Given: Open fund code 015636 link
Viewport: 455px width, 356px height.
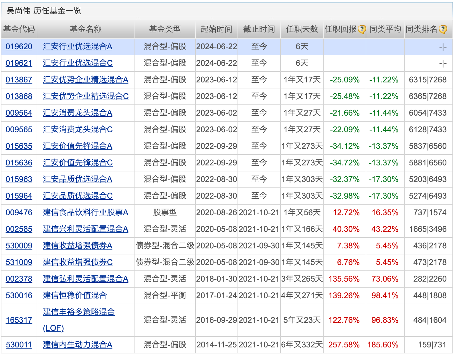Looking at the screenshot, I should [19, 163].
